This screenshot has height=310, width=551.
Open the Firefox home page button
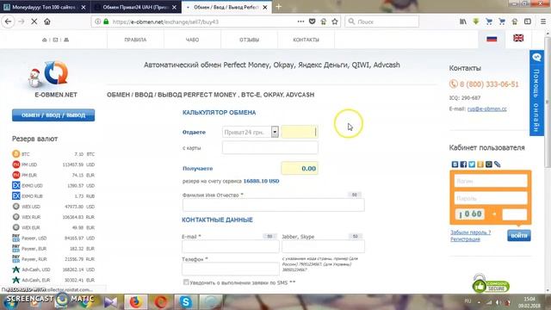click(x=47, y=22)
